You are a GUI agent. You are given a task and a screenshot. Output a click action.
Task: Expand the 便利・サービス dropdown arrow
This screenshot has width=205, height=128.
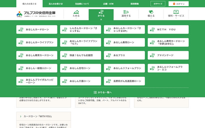point(176,18)
